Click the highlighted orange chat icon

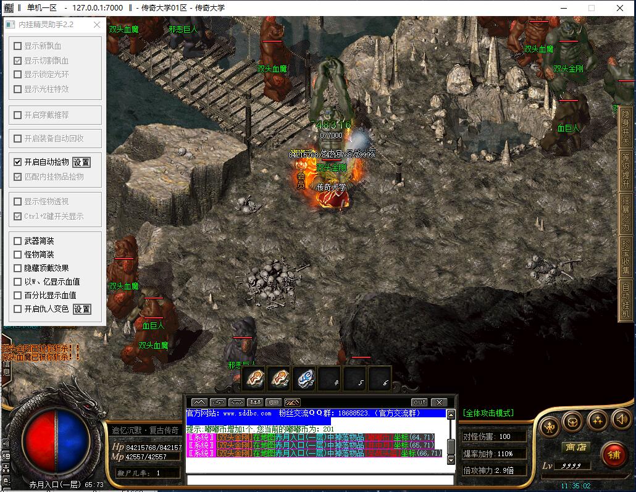pyautogui.click(x=293, y=402)
